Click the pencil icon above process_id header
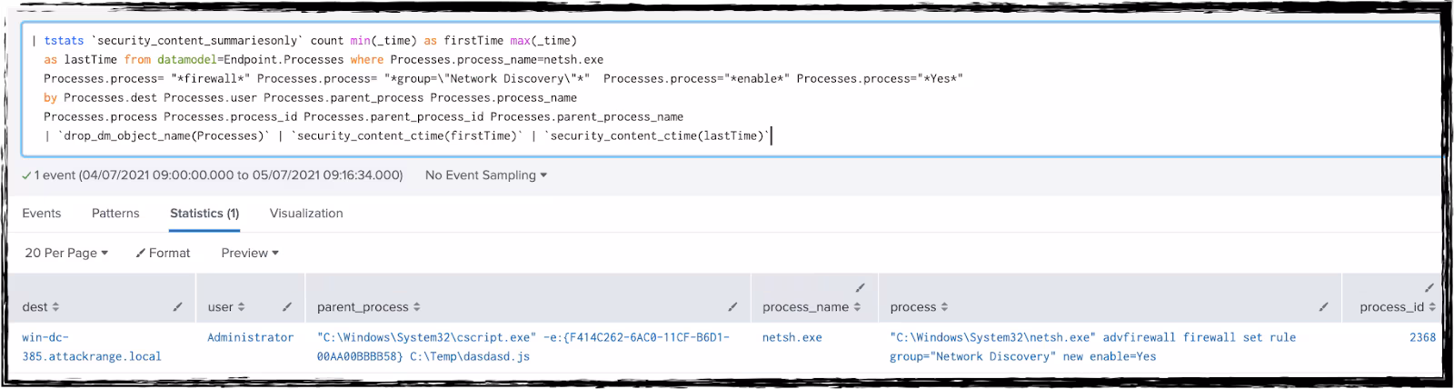1454x389 pixels. click(1429, 287)
